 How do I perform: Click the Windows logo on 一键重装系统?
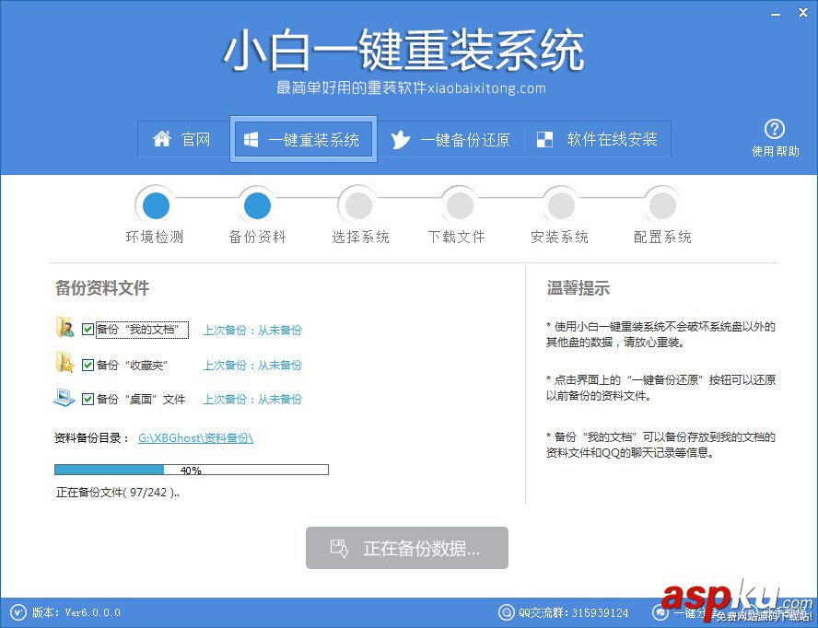[251, 139]
